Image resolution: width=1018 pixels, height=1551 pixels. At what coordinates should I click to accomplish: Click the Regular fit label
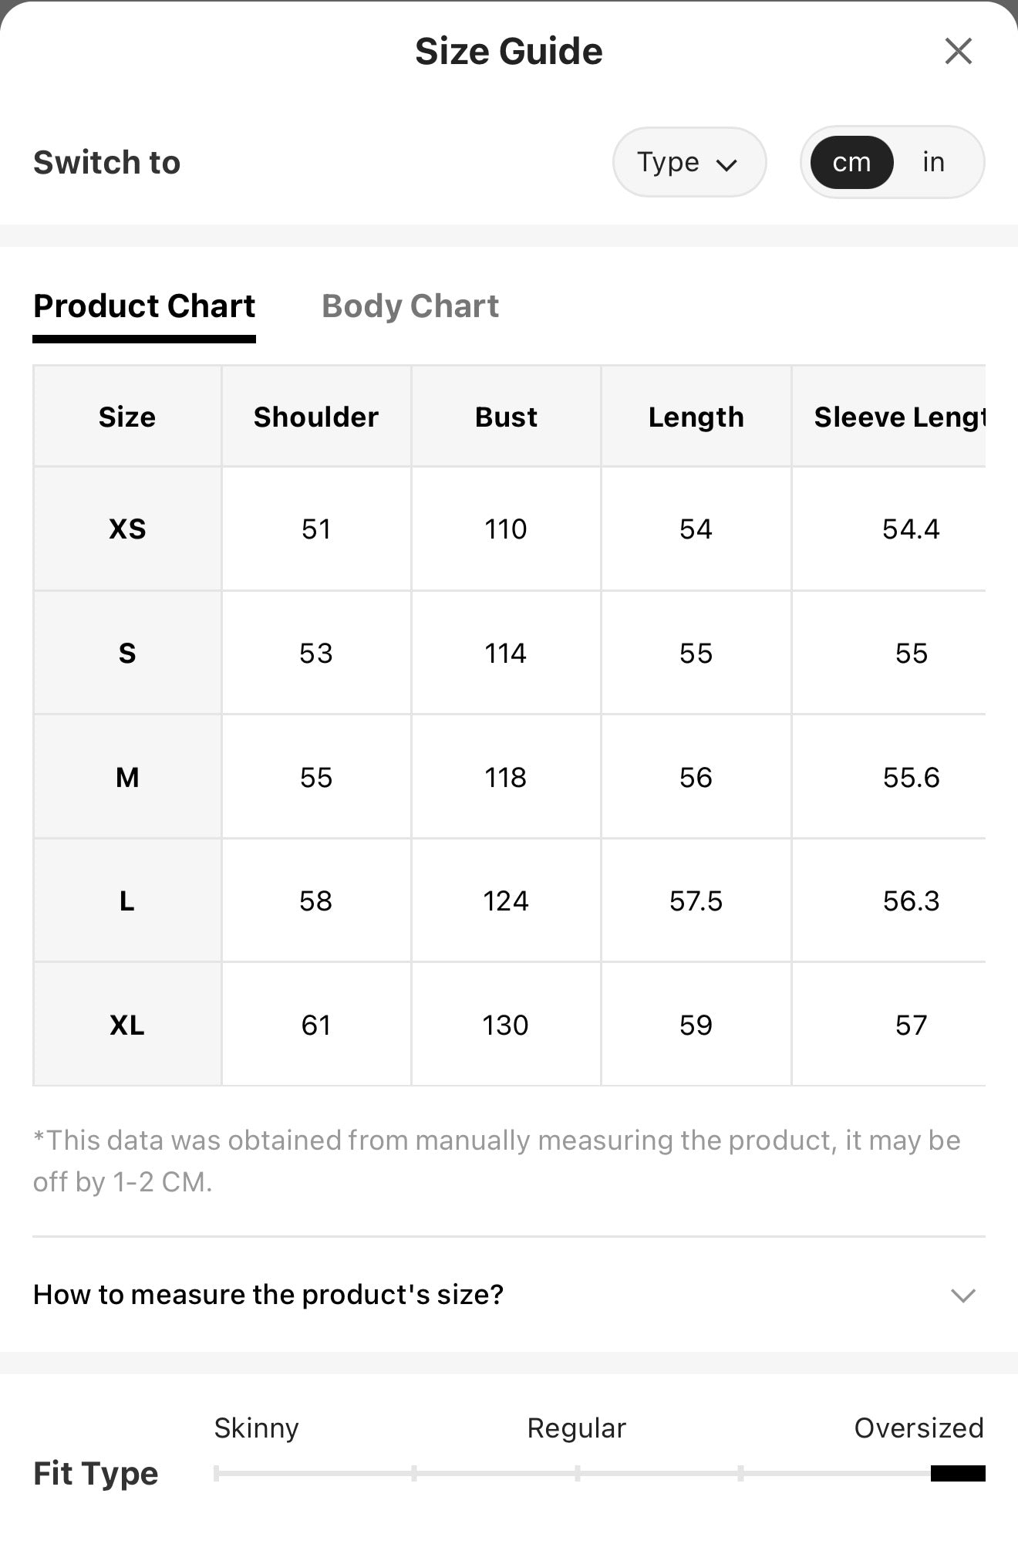(577, 1428)
